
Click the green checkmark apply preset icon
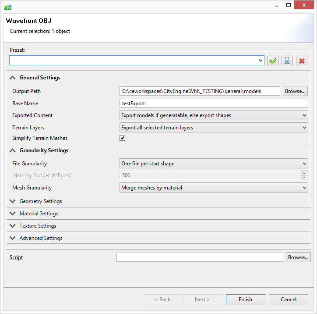click(273, 61)
